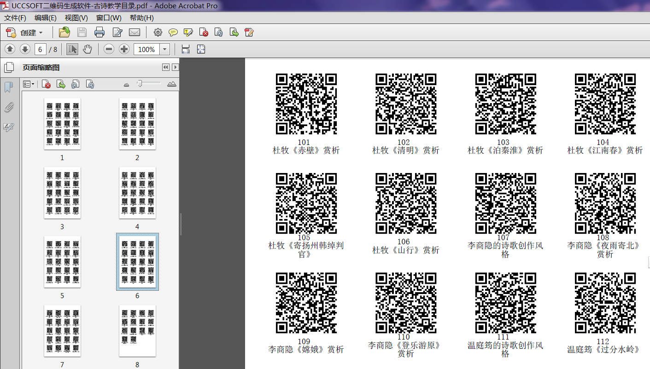650x369 pixels.
Task: Open the Signatures panel icon
Action: [9, 127]
